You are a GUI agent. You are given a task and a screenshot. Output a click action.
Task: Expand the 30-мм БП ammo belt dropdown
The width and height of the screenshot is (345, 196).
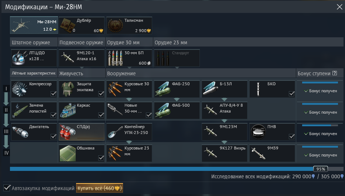(129, 58)
